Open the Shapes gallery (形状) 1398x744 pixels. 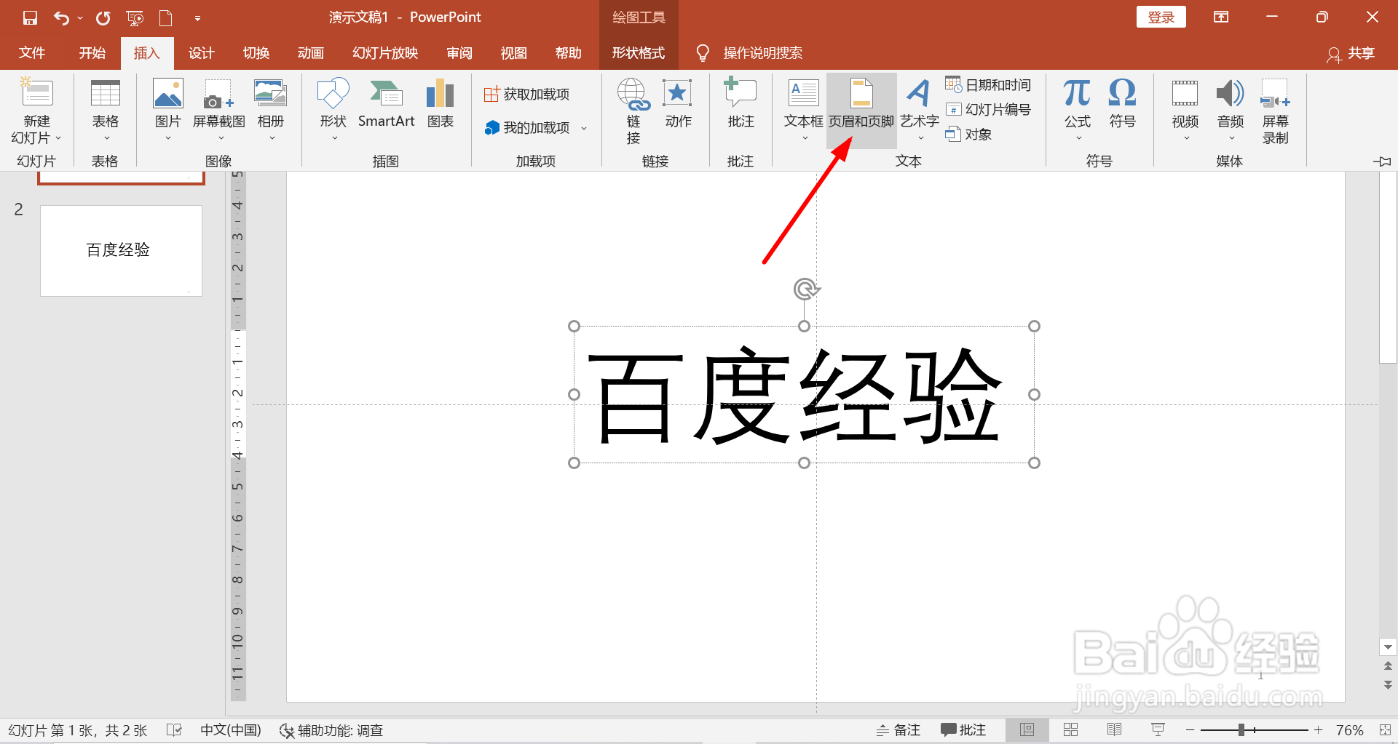(x=333, y=105)
